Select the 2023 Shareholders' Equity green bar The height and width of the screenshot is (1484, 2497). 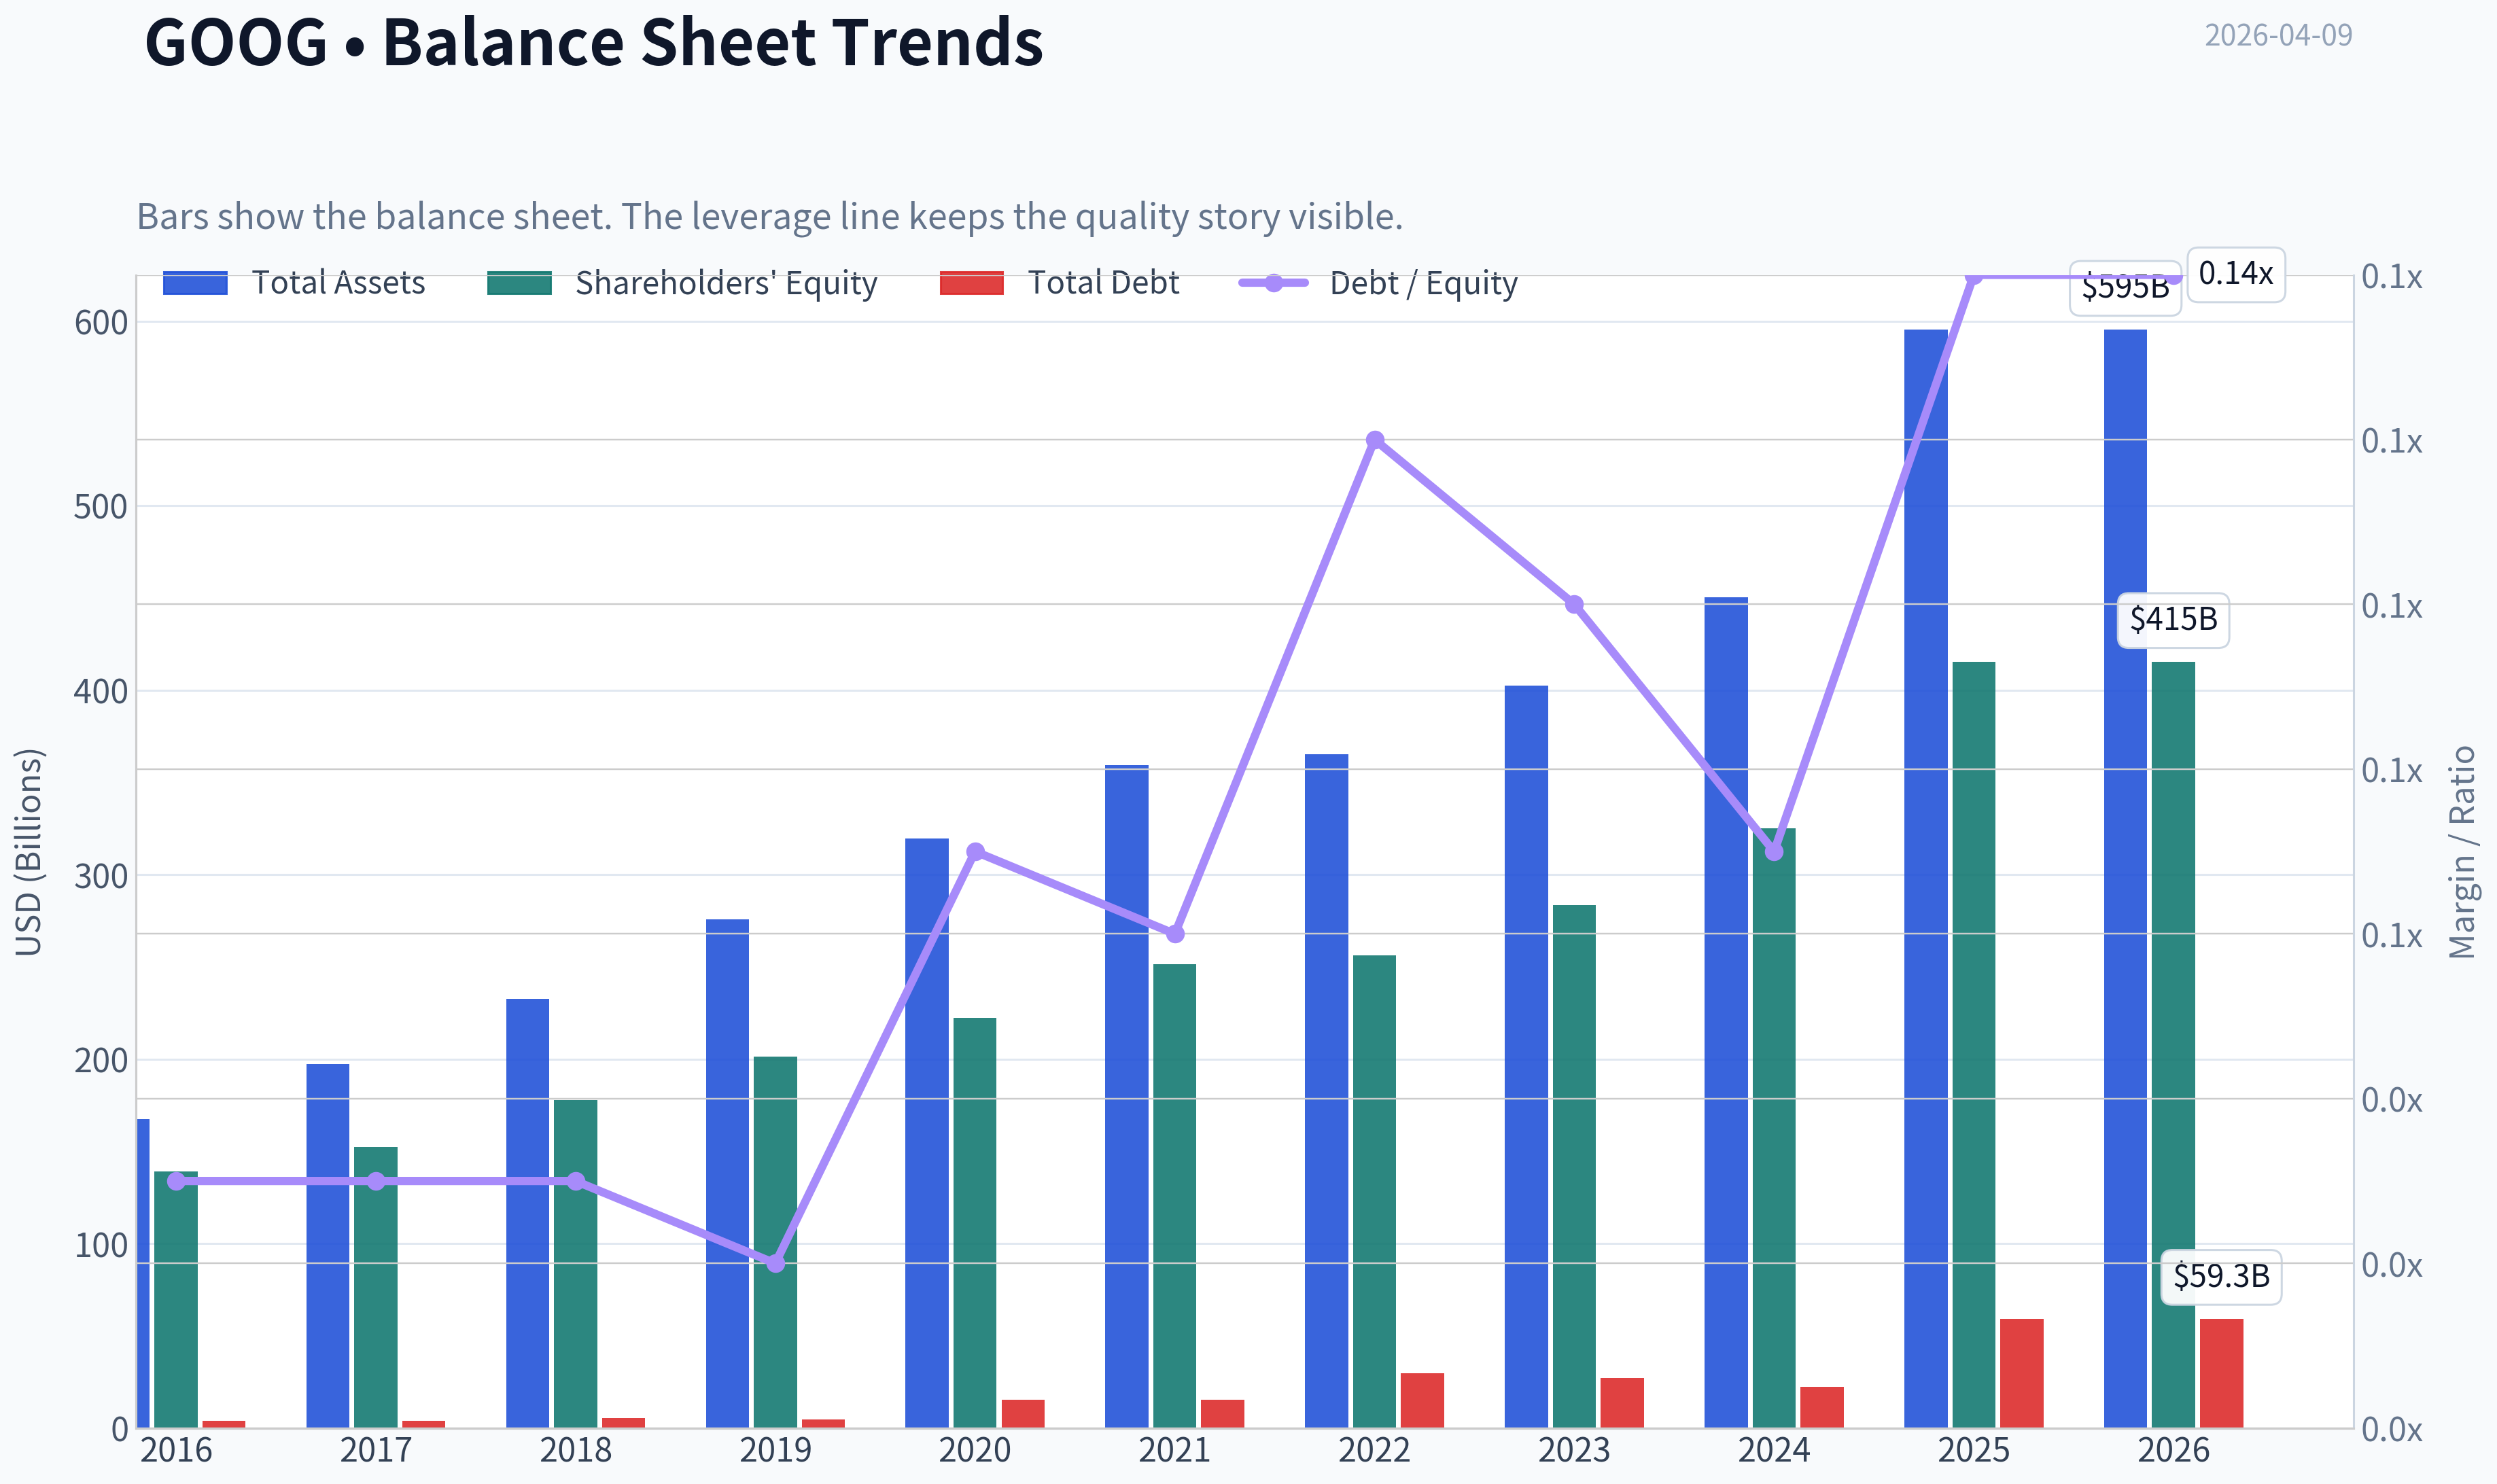click(x=1574, y=1166)
